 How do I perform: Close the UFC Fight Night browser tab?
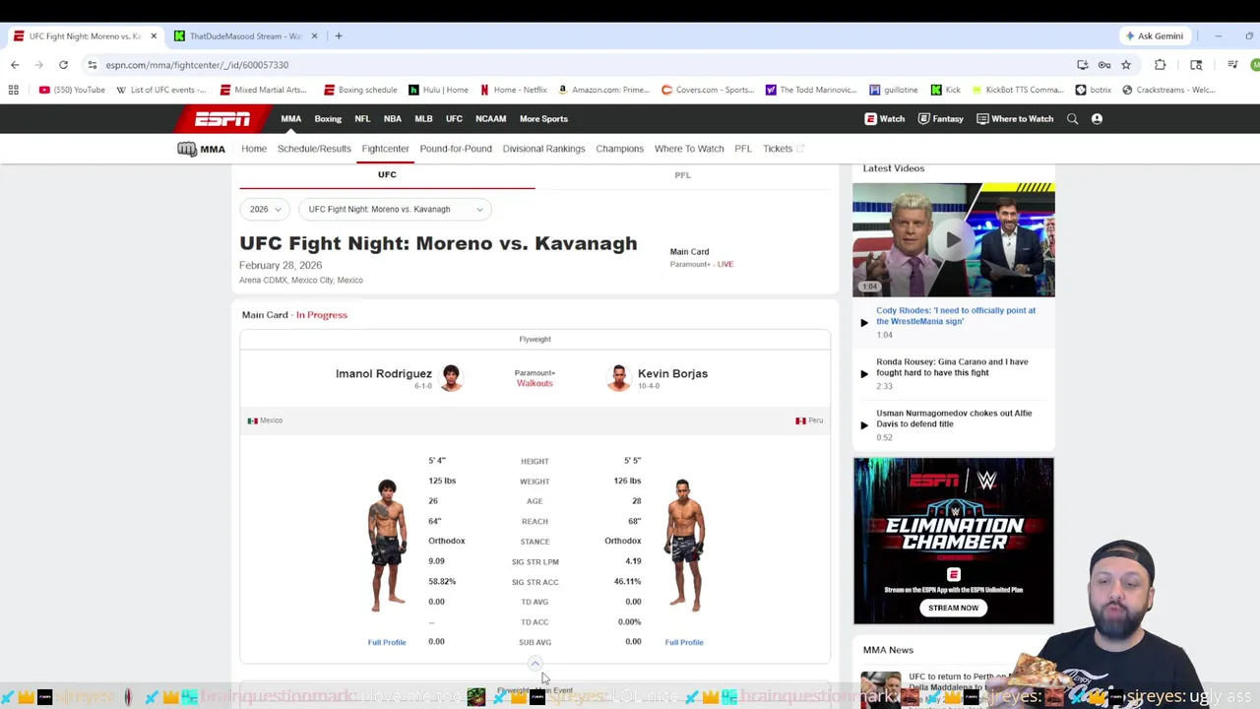pyautogui.click(x=154, y=36)
